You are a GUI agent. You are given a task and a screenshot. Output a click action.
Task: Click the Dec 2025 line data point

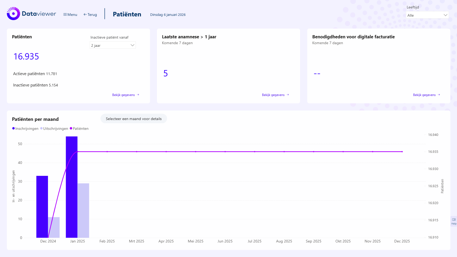[x=402, y=152]
